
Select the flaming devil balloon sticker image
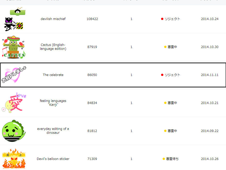pyautogui.click(x=14, y=158)
